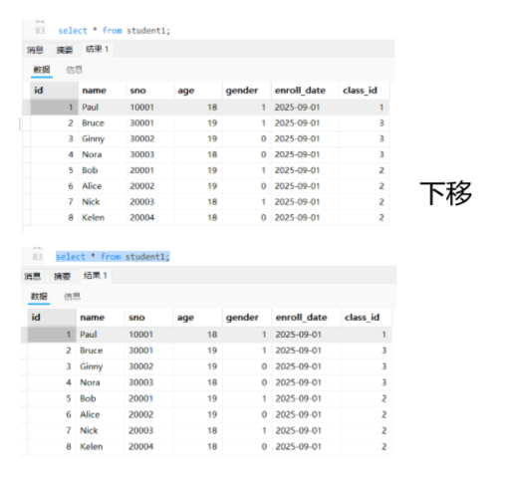Image resolution: width=520 pixels, height=477 pixels.
Task: Select the Alice cell in upper grid
Action: coord(103,186)
